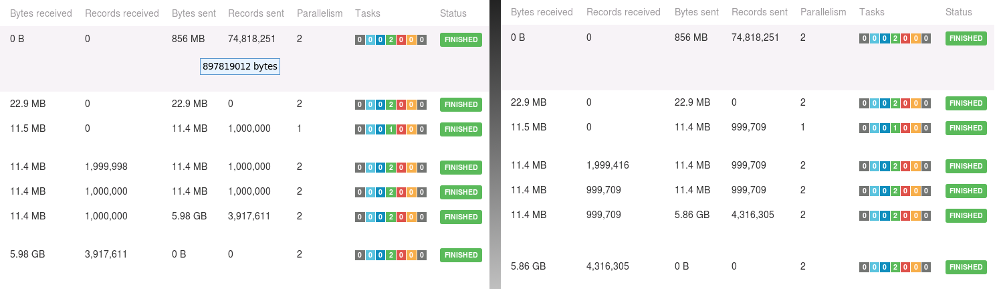The height and width of the screenshot is (289, 995).
Task: Click FINISHED badge in left table's first row
Action: [x=461, y=39]
